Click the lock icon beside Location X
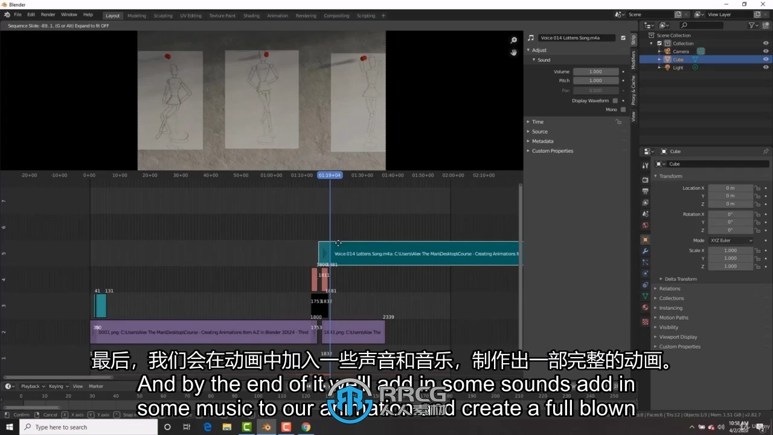 click(757, 188)
